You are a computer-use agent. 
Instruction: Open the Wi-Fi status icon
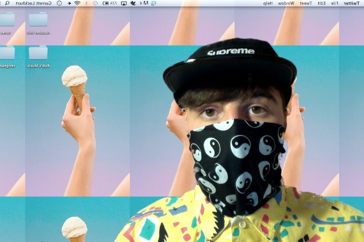coord(78,3)
